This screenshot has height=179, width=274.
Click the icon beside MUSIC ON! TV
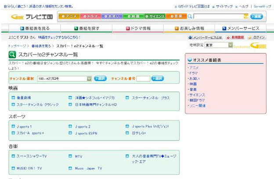[x=13, y=168]
